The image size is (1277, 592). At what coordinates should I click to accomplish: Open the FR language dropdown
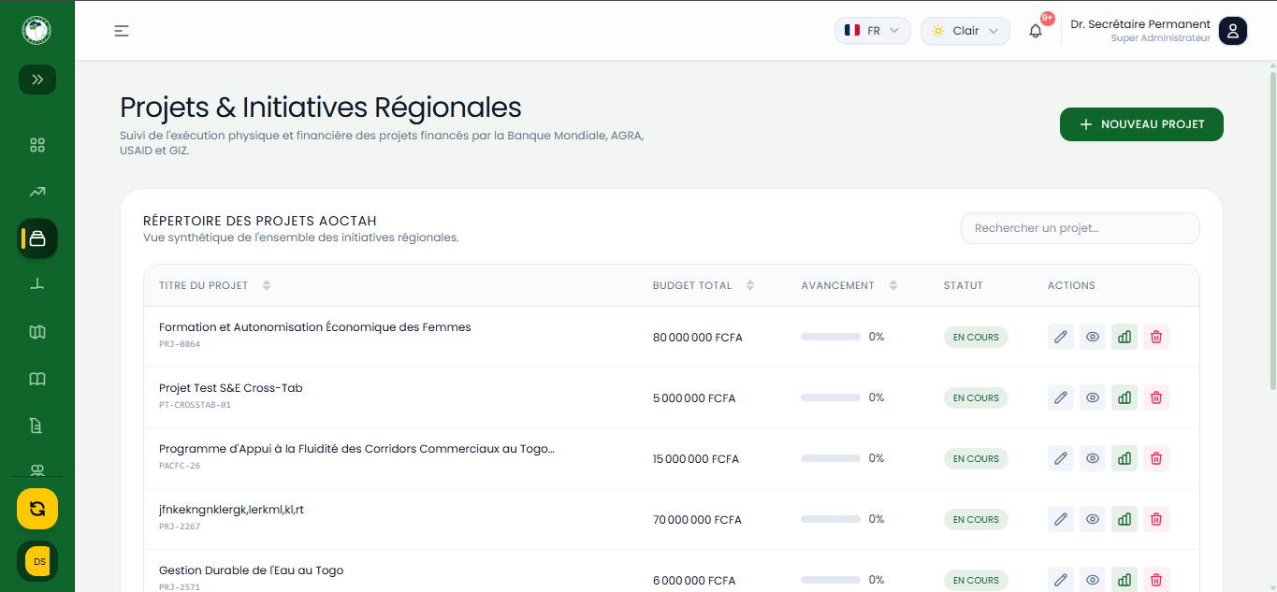tap(872, 31)
